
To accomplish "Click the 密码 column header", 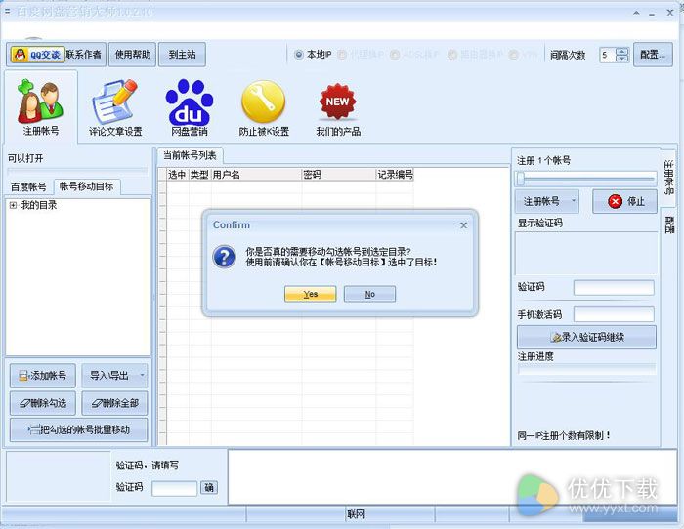I will 338,175.
